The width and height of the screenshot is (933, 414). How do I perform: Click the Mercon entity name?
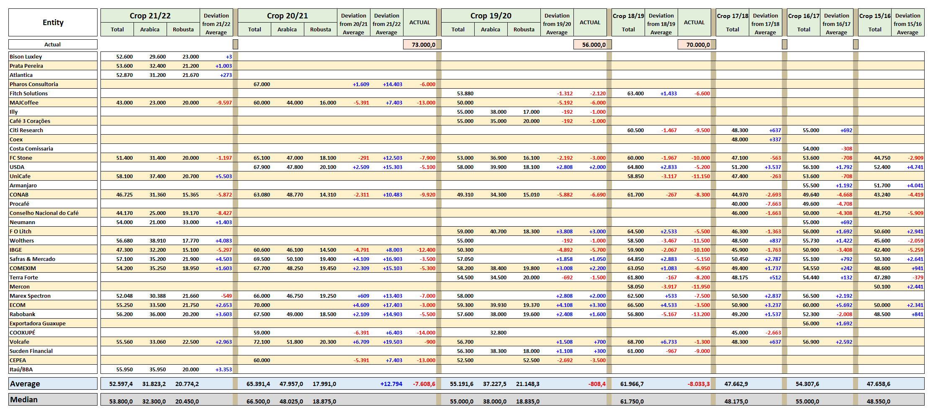(20, 286)
